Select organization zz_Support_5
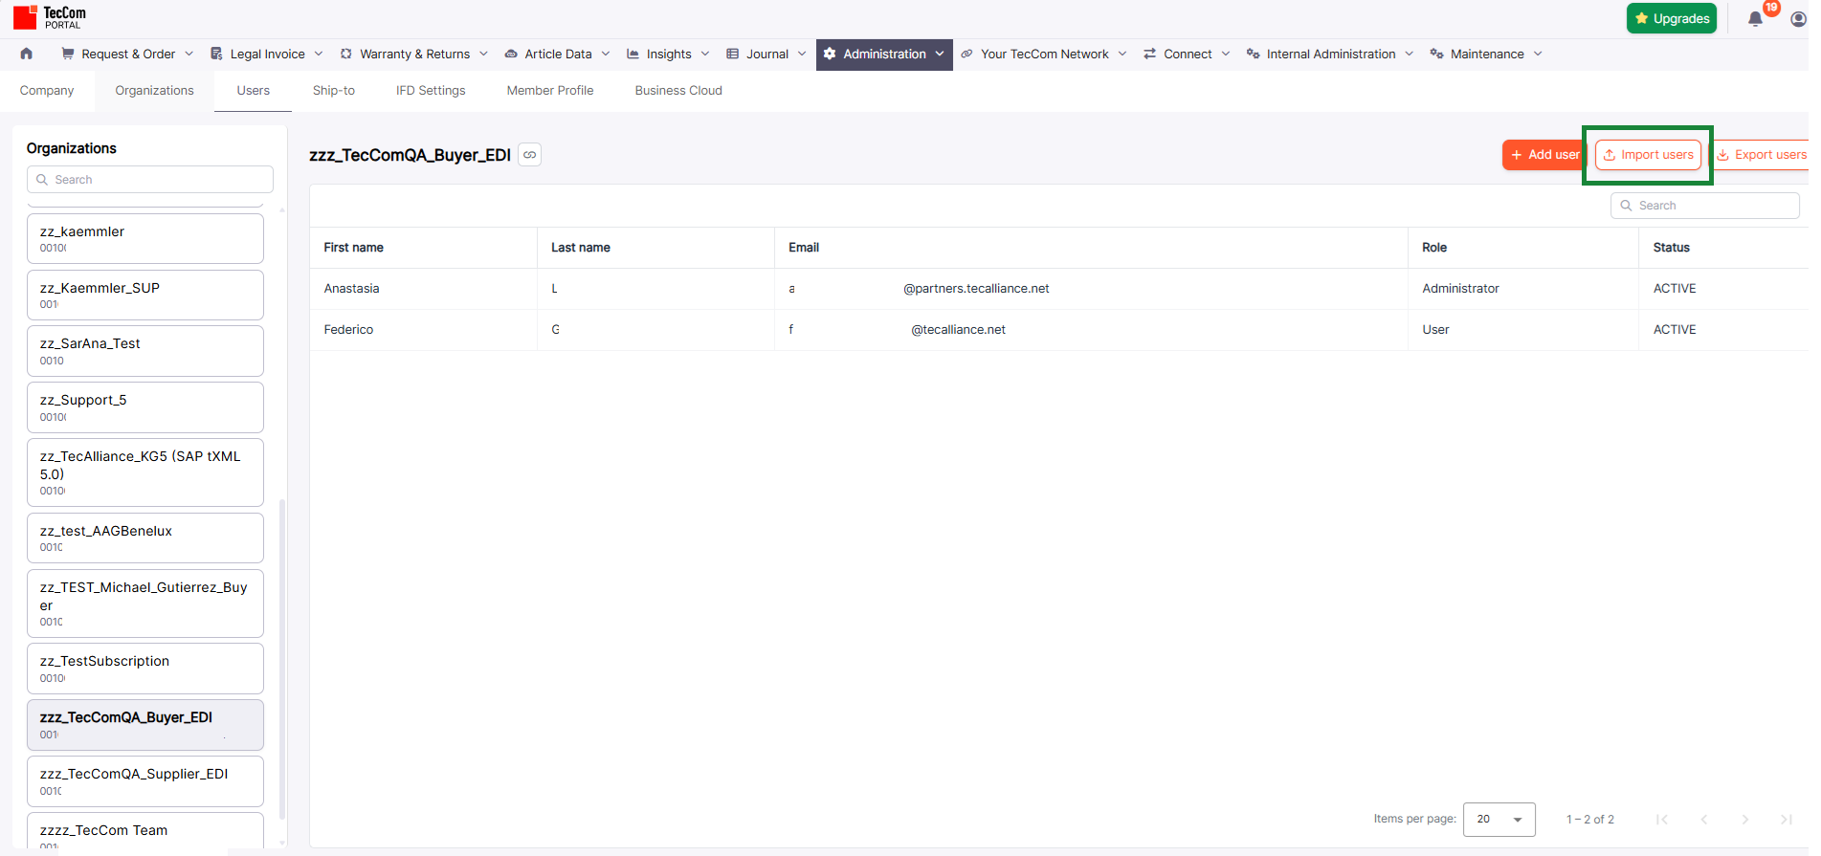Image resolution: width=1821 pixels, height=856 pixels. (145, 407)
